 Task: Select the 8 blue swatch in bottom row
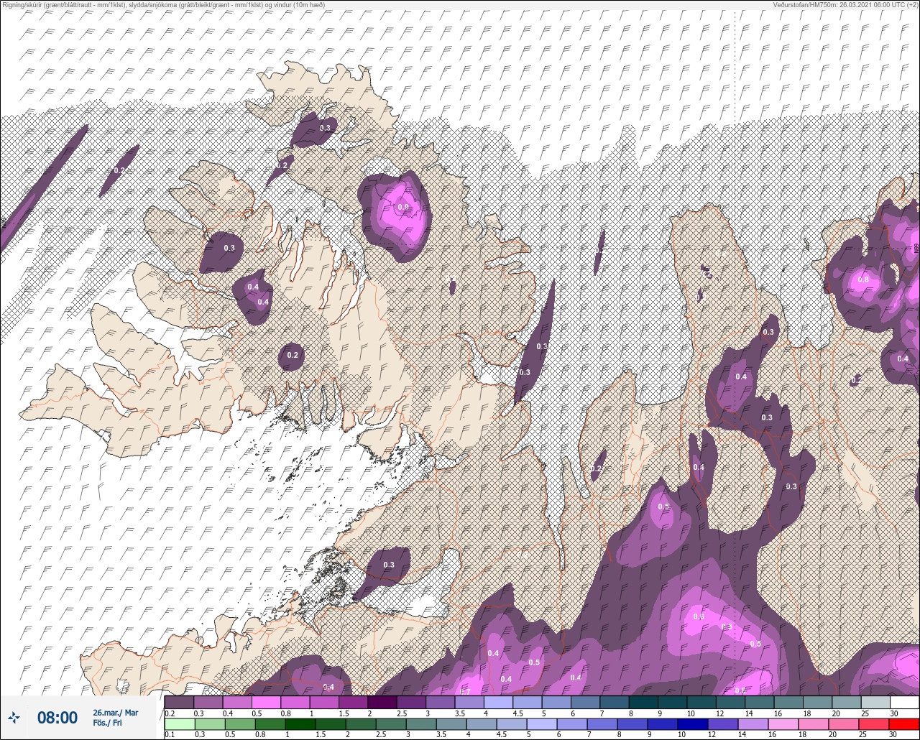pyautogui.click(x=632, y=723)
